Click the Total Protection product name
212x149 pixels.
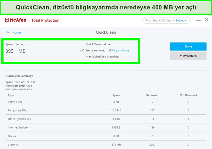(45, 20)
